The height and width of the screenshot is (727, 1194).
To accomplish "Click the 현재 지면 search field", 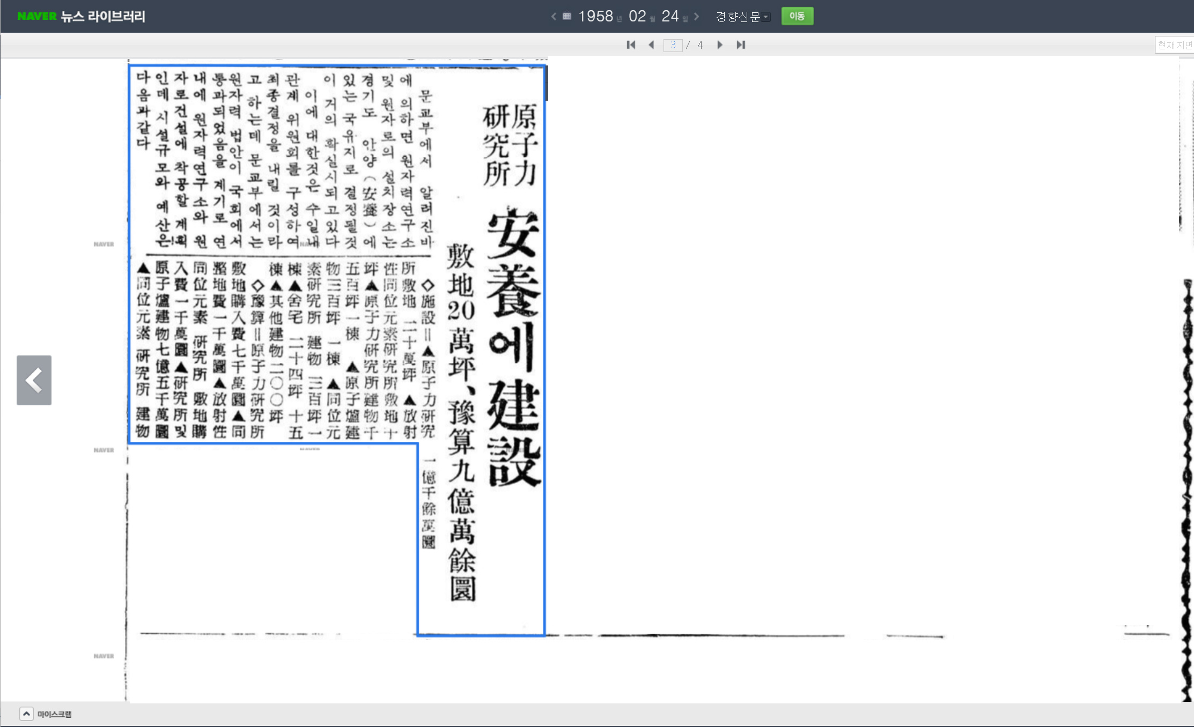I will (1174, 45).
